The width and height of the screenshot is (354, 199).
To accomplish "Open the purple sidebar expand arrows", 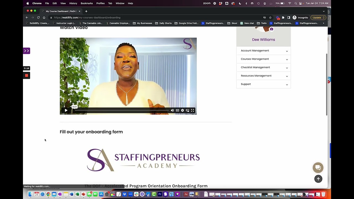I will [x=27, y=51].
